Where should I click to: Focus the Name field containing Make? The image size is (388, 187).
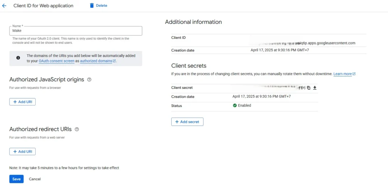[76, 31]
